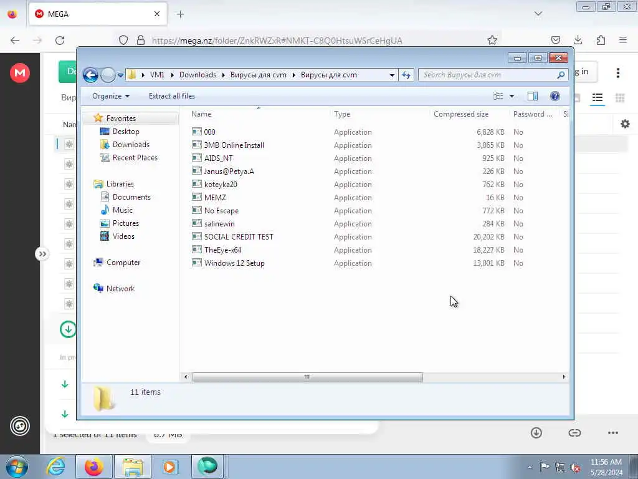Viewport: 638px width, 479px height.
Task: Click the address bar refresh icon
Action: pos(406,75)
